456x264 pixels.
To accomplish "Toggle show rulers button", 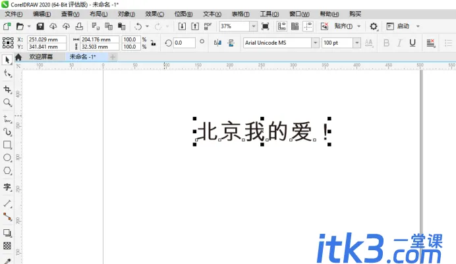I will point(281,26).
